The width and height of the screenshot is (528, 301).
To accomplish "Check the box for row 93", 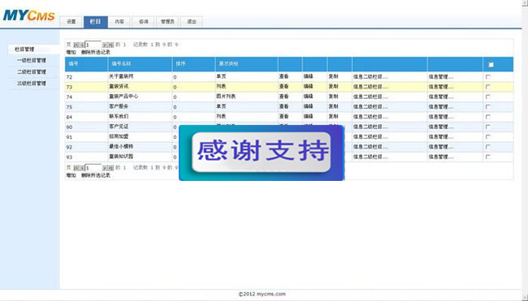I will coord(487,157).
